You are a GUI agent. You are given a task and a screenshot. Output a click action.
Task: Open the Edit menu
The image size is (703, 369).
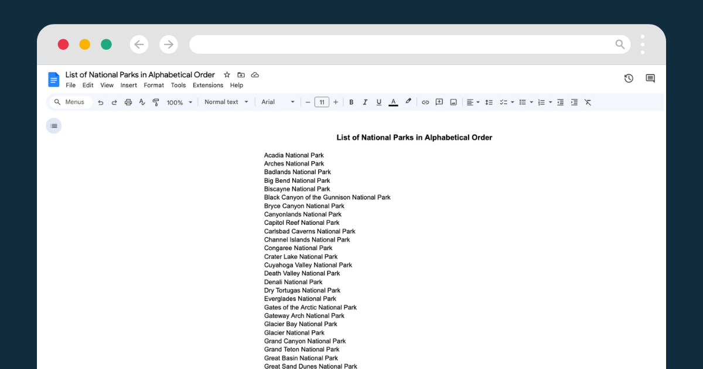pos(88,86)
